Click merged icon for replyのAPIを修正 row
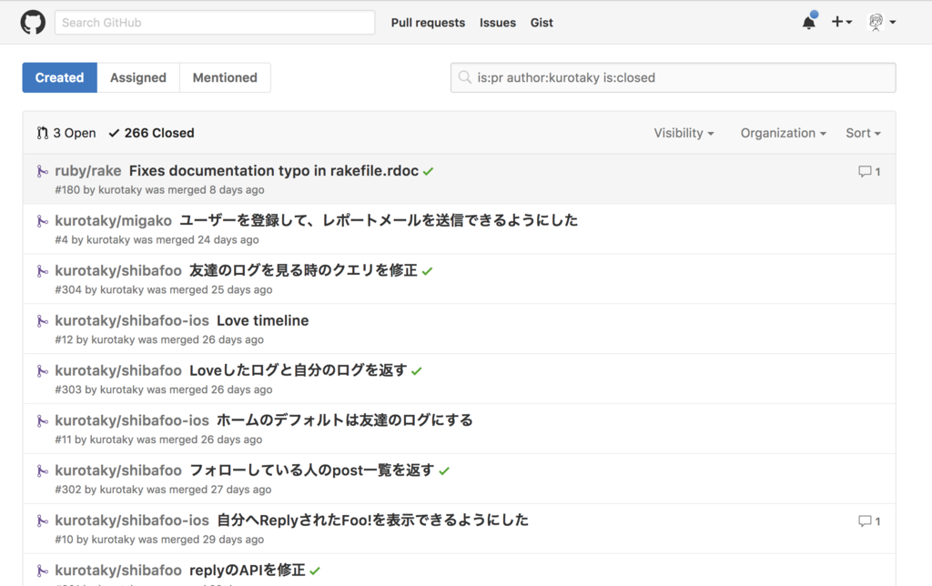Viewport: 932px width, 586px height. pyautogui.click(x=42, y=571)
